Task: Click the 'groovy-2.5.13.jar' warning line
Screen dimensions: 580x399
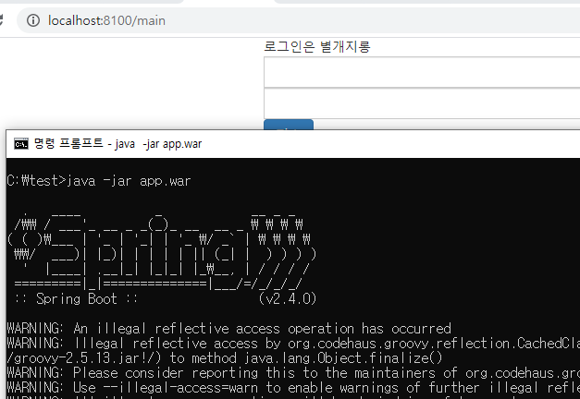Action: (224, 358)
